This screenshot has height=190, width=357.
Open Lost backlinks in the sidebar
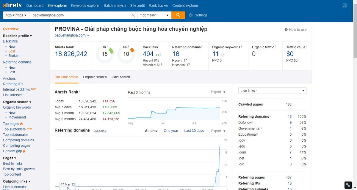tap(12, 51)
